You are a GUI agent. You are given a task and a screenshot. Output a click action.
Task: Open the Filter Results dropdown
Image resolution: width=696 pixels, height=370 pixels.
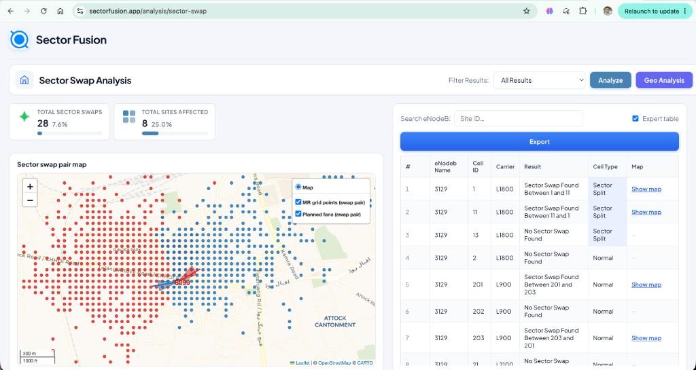tap(539, 80)
